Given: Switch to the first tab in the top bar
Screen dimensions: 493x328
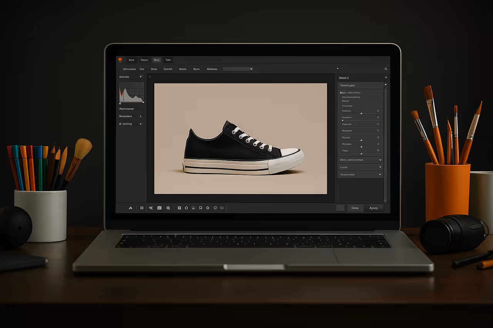Looking at the screenshot, I should pyautogui.click(x=131, y=60).
